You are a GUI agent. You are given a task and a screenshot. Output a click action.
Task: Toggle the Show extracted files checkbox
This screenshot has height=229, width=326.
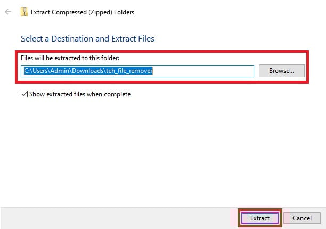click(x=24, y=94)
